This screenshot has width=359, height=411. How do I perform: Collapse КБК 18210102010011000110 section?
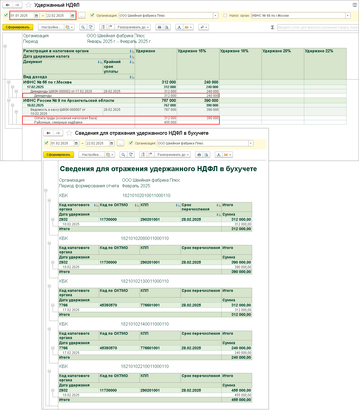(49, 201)
